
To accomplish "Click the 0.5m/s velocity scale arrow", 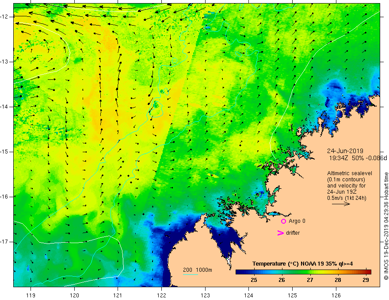I will point(341,204).
